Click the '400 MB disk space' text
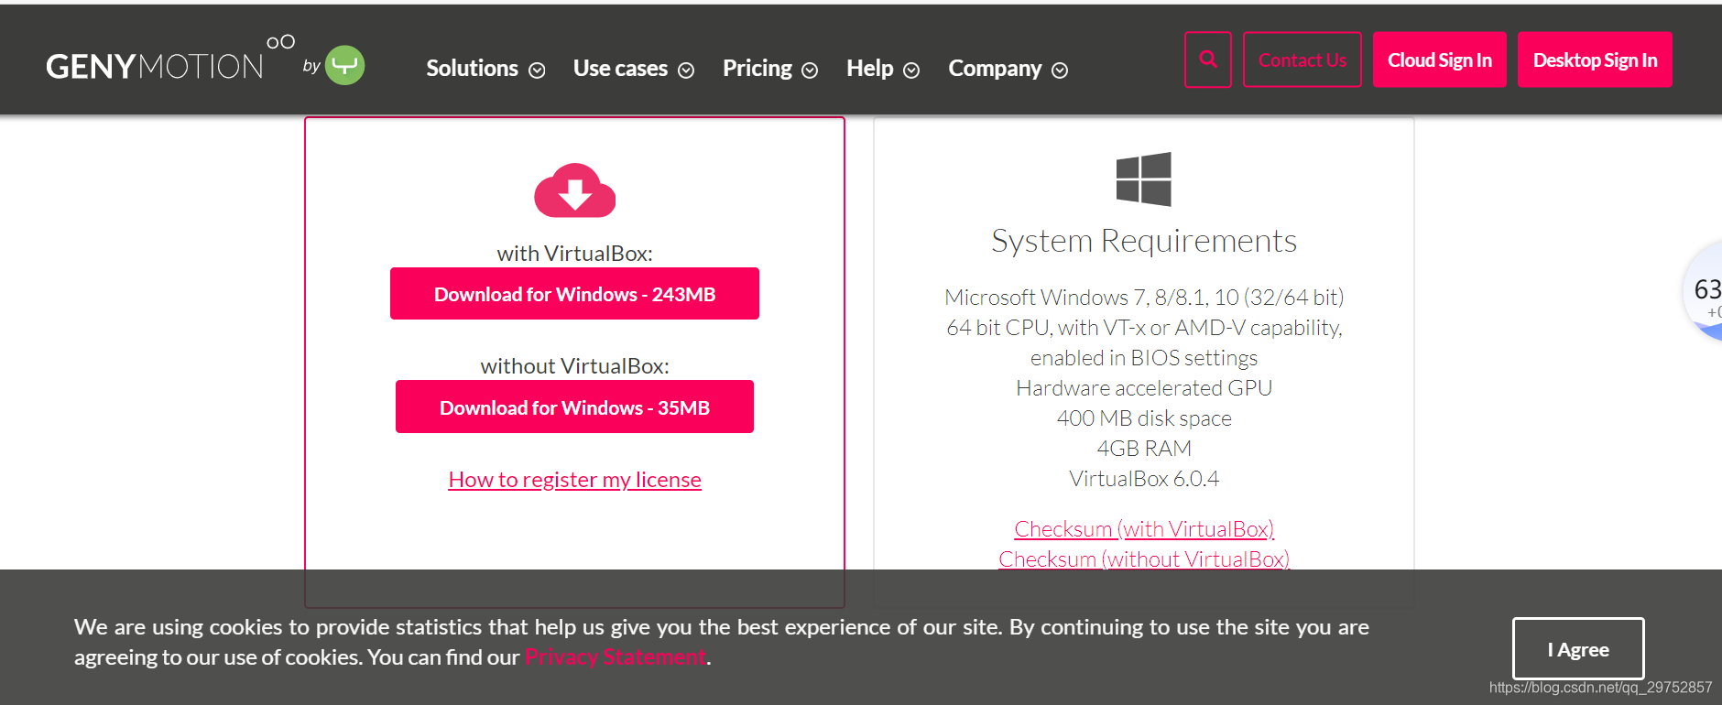Screen dimensions: 1722x705 (1144, 418)
